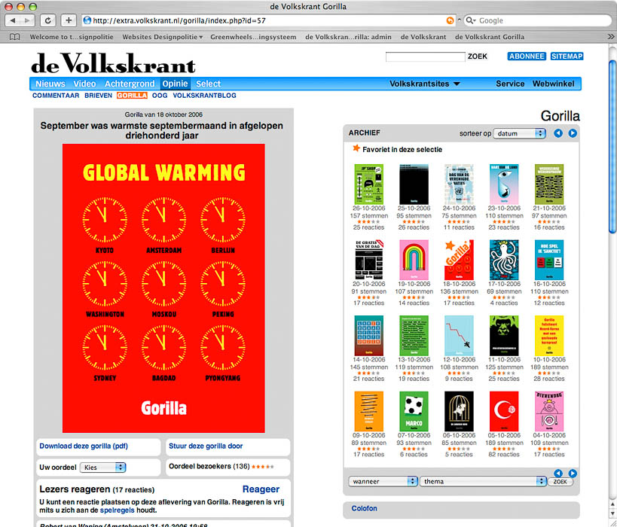Screen dimensions: 617x527
Task: Open 'de Volkskrant Gorilla' bookmark in bookmarks bar
Action: 490,37
